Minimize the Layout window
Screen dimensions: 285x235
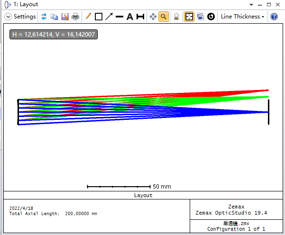260,5
